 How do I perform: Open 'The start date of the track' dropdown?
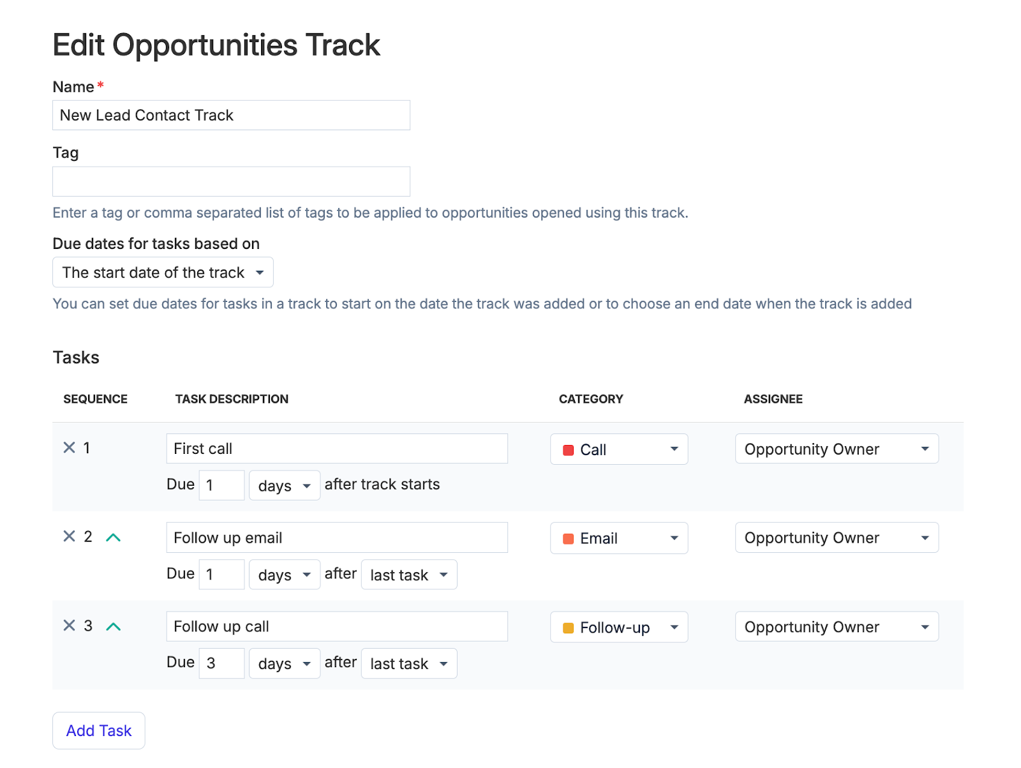point(163,273)
